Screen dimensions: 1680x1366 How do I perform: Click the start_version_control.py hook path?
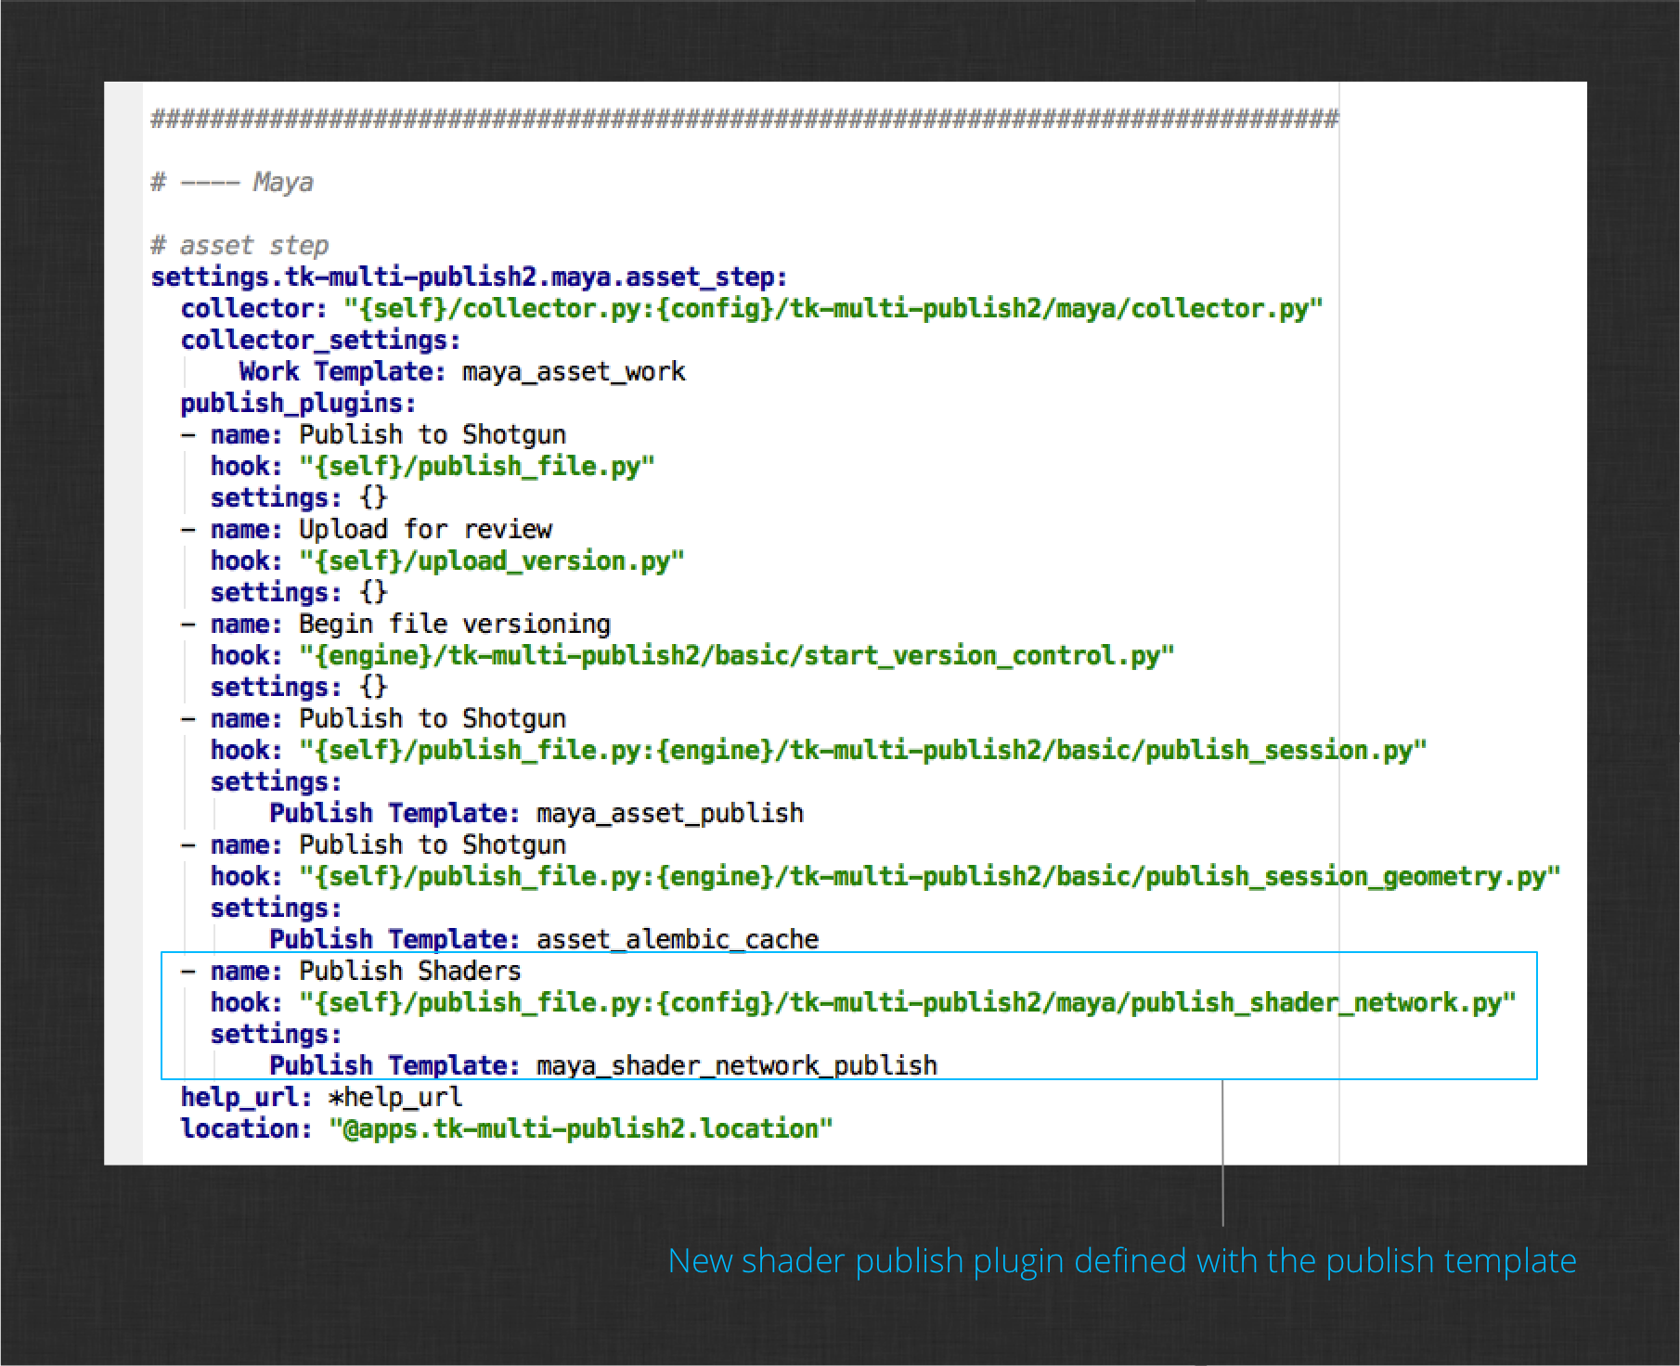pos(737,655)
